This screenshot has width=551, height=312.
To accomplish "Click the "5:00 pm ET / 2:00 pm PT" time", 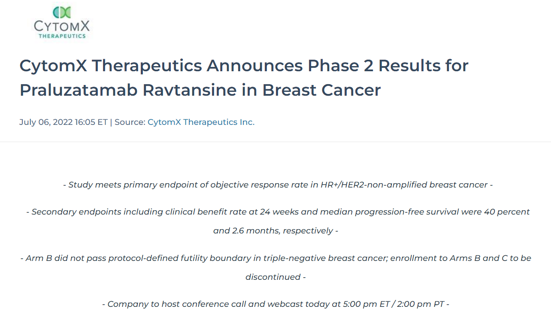I will click(394, 304).
